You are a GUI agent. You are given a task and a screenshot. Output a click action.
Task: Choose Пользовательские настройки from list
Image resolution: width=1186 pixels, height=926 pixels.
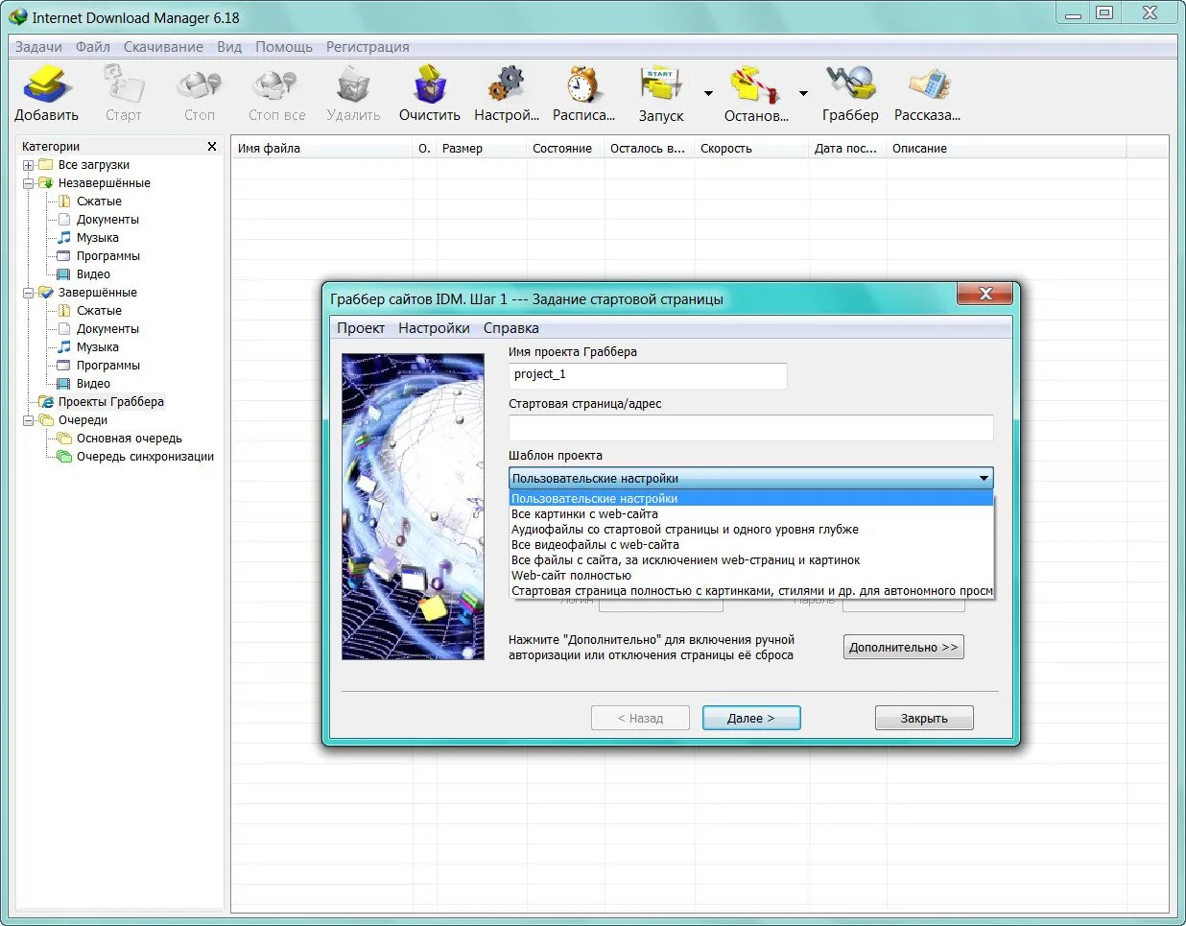click(751, 499)
